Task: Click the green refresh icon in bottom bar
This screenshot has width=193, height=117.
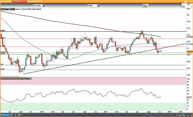Action: pyautogui.click(x=180, y=115)
